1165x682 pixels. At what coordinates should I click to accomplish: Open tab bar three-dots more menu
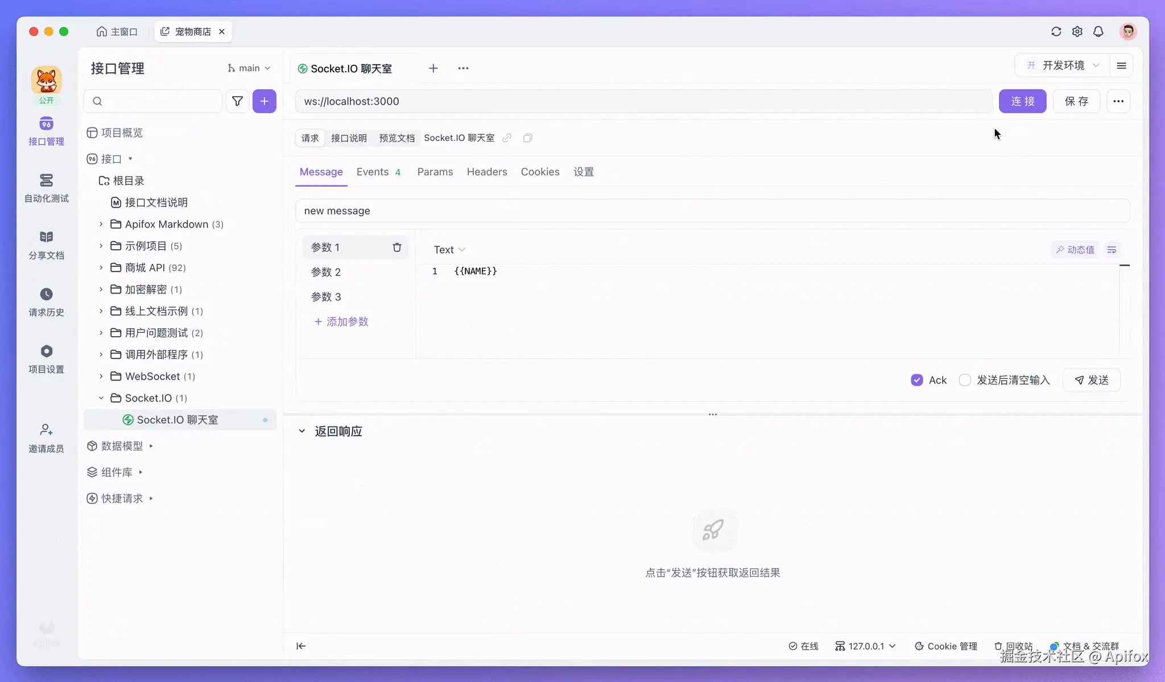463,68
